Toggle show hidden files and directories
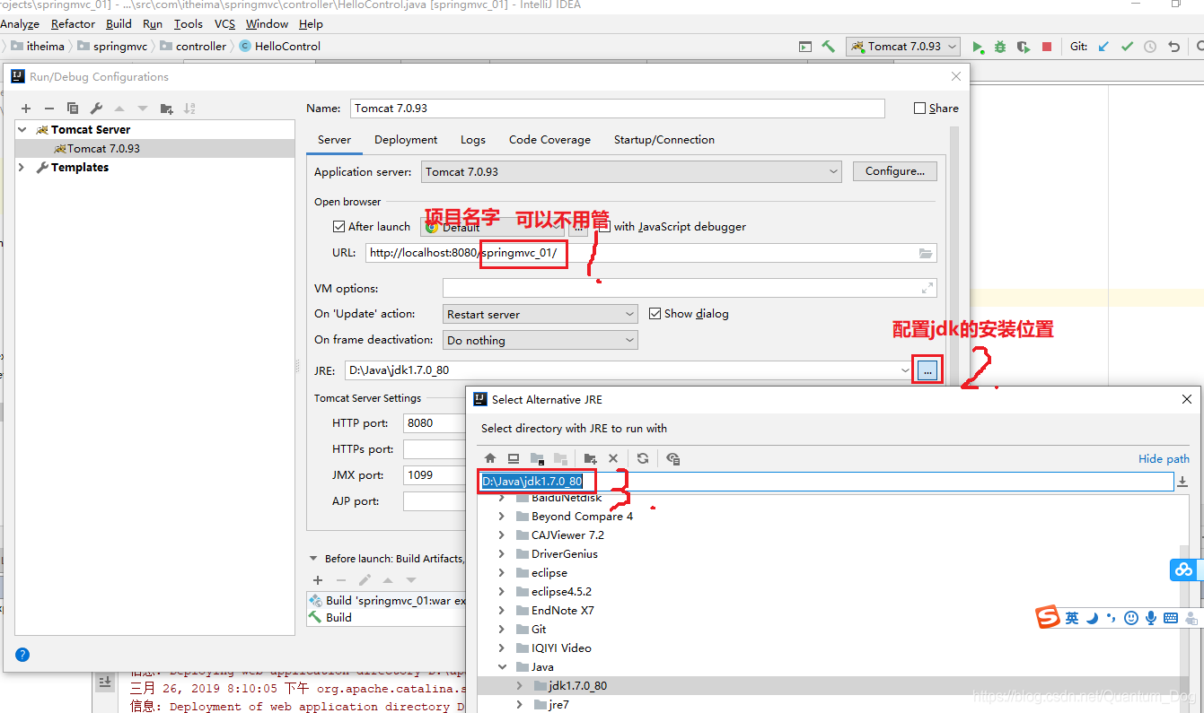This screenshot has width=1204, height=713. click(672, 458)
